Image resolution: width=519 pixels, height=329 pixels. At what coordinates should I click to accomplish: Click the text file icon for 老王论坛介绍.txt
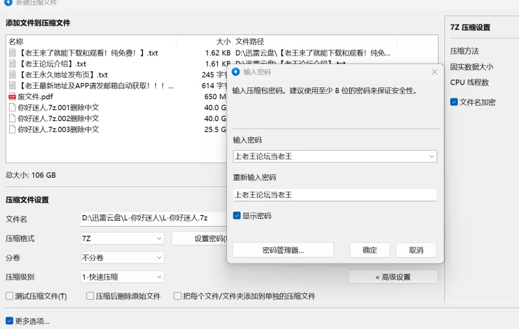[12, 63]
